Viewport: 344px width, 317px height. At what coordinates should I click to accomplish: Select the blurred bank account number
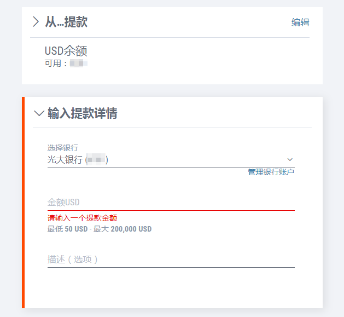click(96, 159)
